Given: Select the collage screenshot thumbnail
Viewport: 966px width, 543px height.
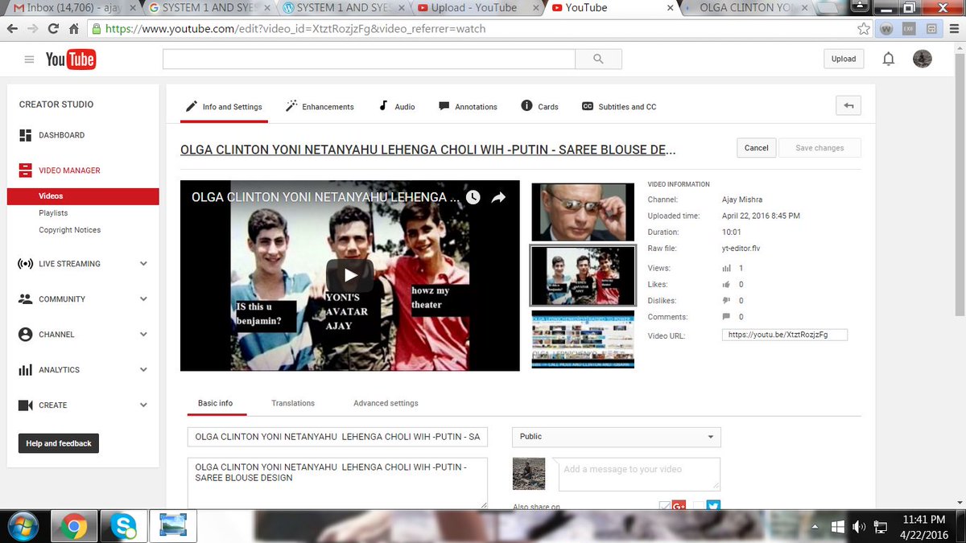Looking at the screenshot, I should click(583, 339).
